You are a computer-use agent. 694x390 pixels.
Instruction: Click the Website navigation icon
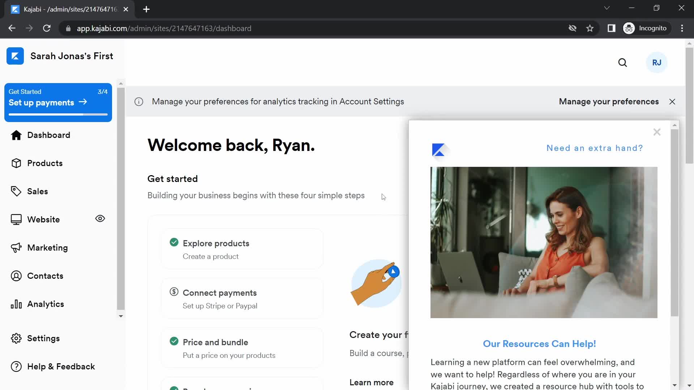(17, 219)
